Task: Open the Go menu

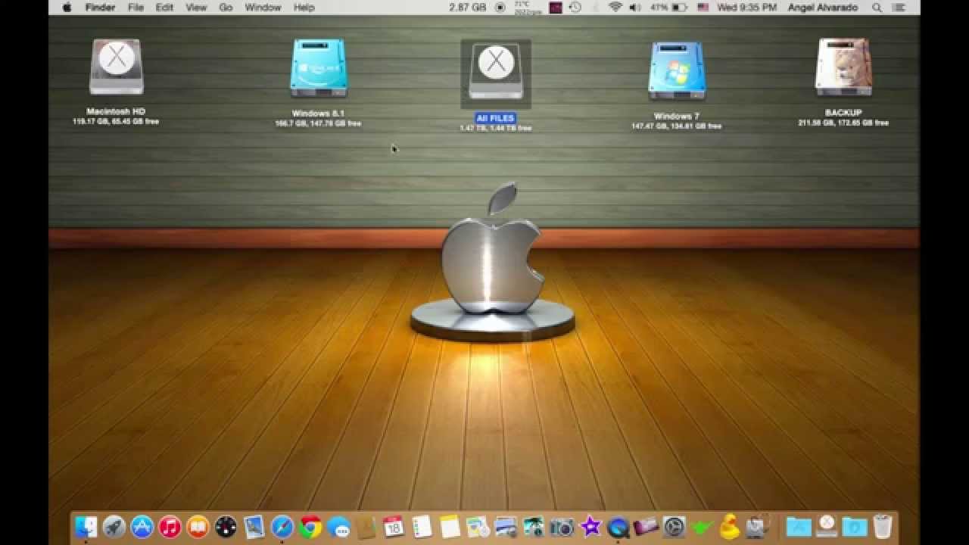Action: coord(226,8)
